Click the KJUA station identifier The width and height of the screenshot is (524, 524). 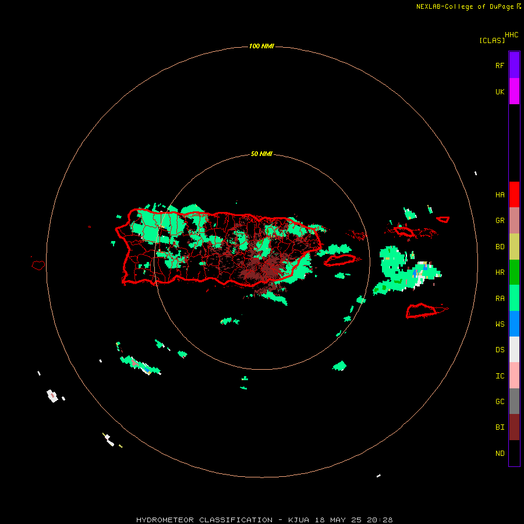[299, 520]
